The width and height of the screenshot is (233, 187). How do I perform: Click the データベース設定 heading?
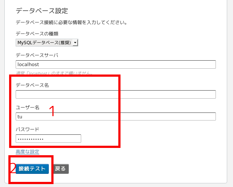[42, 11]
